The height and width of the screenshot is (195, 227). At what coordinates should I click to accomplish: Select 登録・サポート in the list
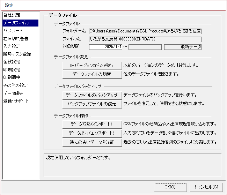click(16, 101)
